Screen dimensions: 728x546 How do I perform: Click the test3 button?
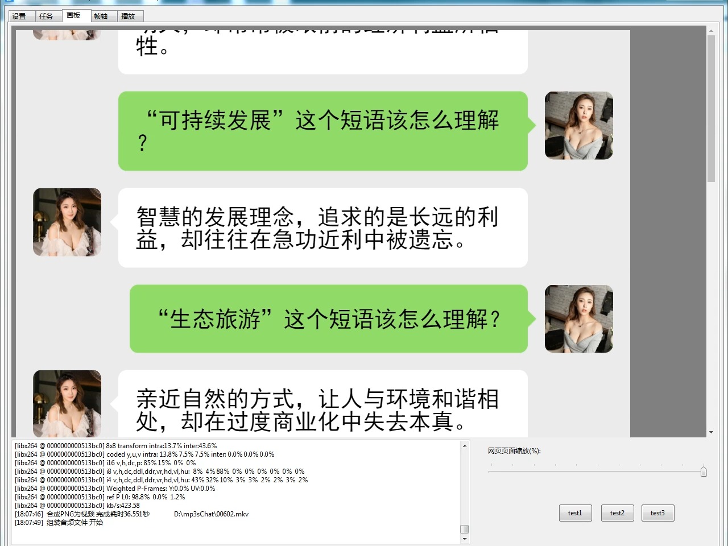pyautogui.click(x=658, y=513)
